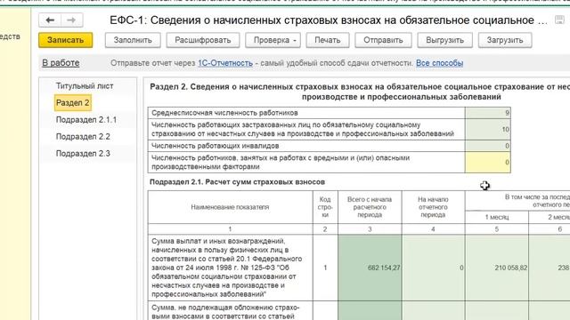This screenshot has width=570, height=320.
Task: Click the Среднесписочная численность value 9
Action: [x=488, y=113]
